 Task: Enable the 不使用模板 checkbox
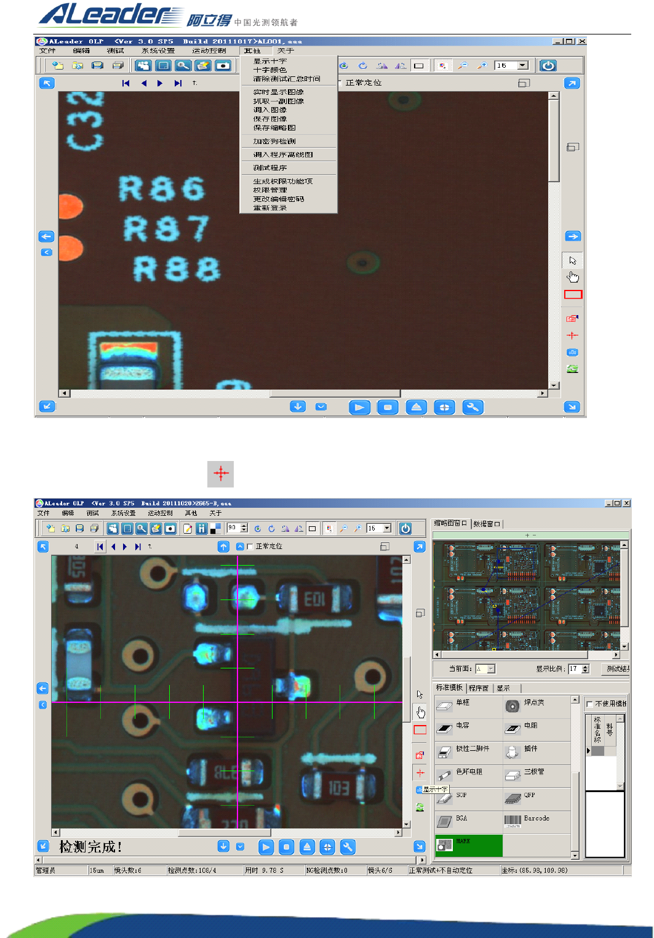[x=589, y=704]
